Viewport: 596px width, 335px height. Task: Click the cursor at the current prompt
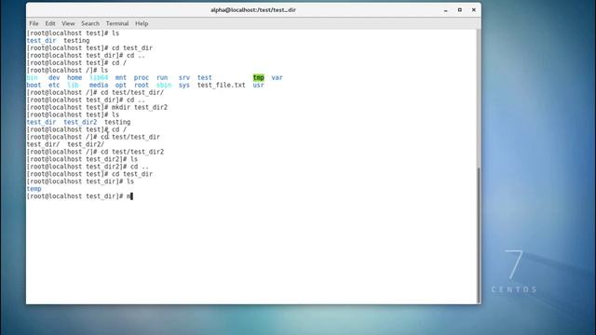pos(131,196)
